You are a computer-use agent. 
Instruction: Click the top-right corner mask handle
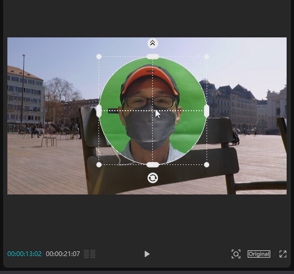(207, 56)
